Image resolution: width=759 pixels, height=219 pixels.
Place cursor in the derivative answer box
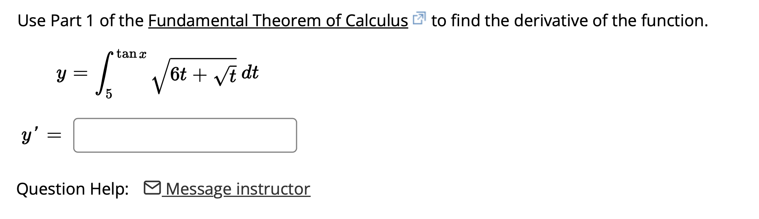(185, 136)
